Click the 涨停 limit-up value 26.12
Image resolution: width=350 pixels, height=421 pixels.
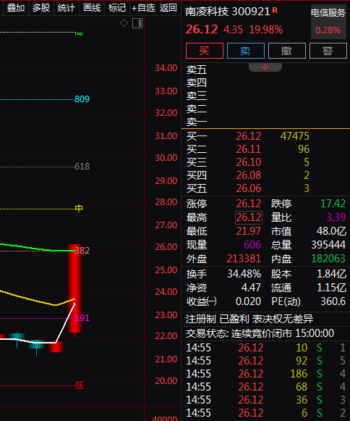[249, 204]
